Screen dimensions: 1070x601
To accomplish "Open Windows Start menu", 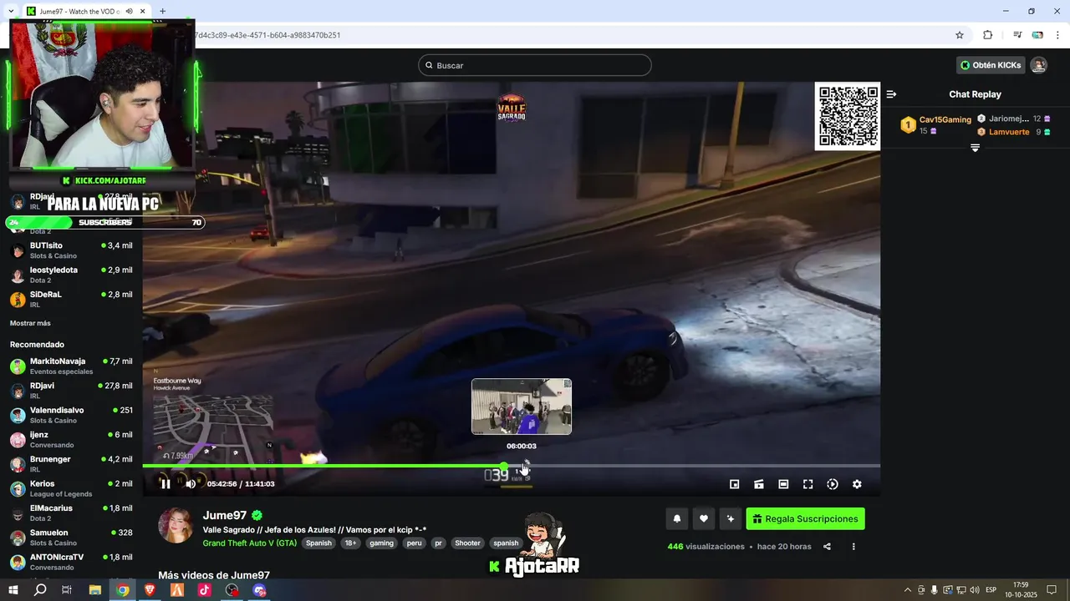I will point(13,590).
